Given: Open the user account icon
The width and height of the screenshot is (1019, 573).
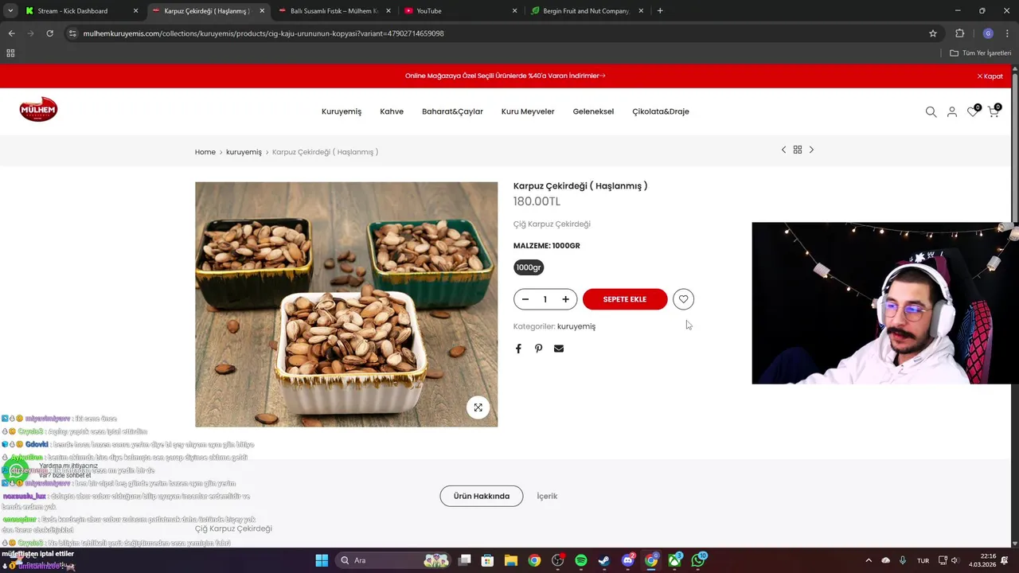Looking at the screenshot, I should point(951,112).
